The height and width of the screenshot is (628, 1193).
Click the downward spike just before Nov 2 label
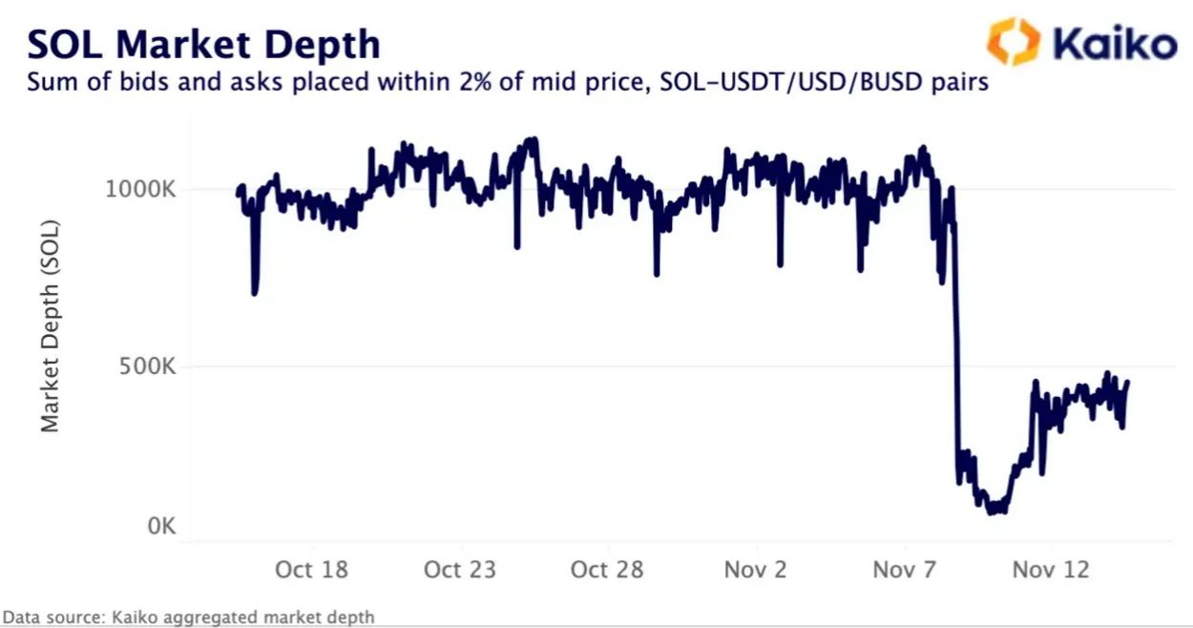(780, 263)
